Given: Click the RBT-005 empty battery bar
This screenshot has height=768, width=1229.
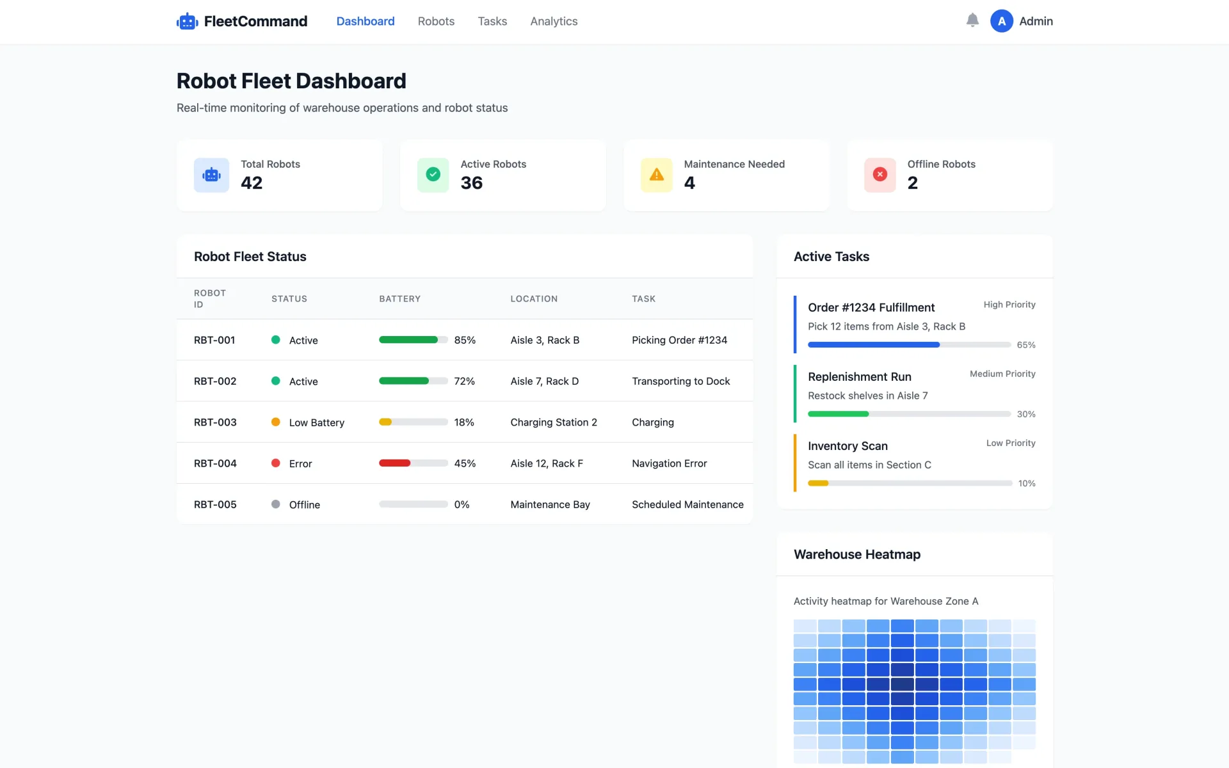Looking at the screenshot, I should point(414,504).
